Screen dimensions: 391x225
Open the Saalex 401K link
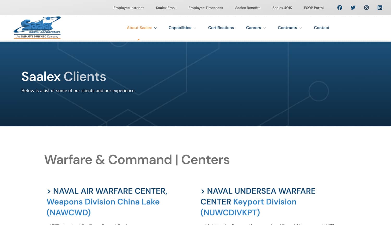[x=282, y=8]
